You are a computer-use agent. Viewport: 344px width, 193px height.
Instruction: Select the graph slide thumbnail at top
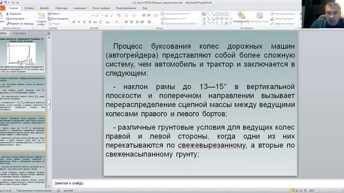(x=22, y=55)
